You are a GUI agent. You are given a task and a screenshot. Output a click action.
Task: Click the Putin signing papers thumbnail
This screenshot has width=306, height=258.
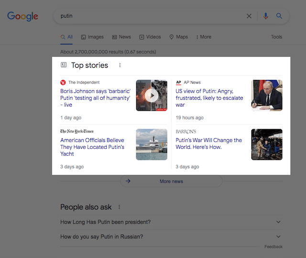click(x=267, y=96)
